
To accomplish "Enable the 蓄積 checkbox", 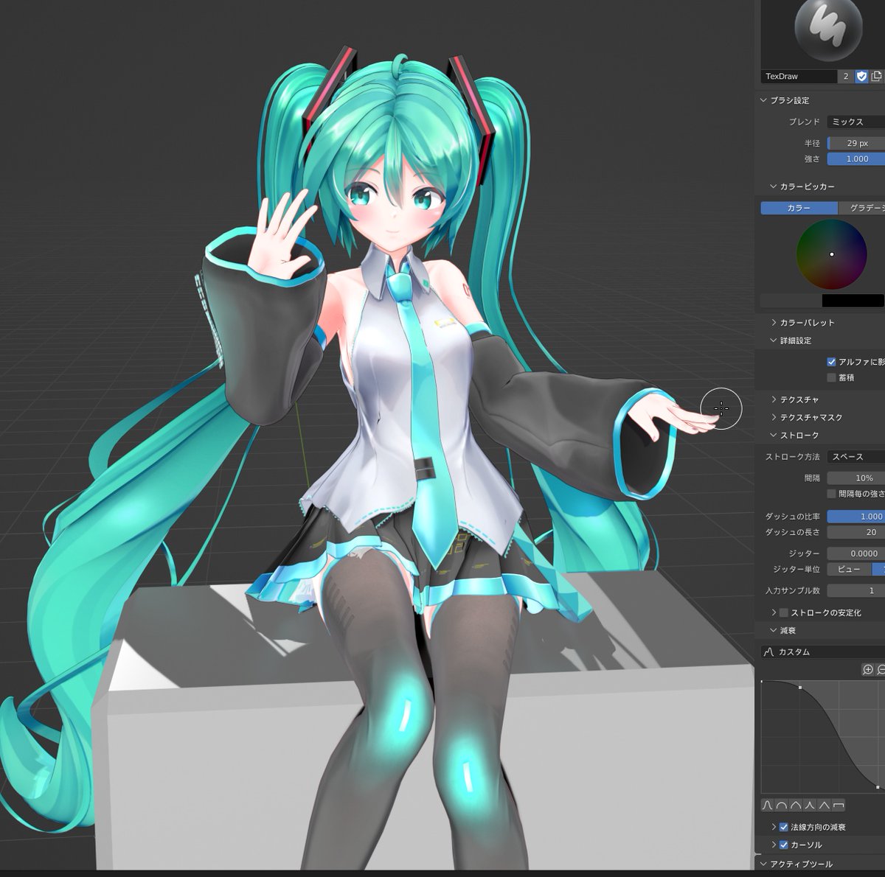I will pyautogui.click(x=831, y=377).
